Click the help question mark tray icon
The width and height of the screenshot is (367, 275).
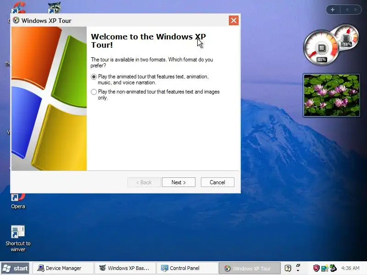(288, 268)
